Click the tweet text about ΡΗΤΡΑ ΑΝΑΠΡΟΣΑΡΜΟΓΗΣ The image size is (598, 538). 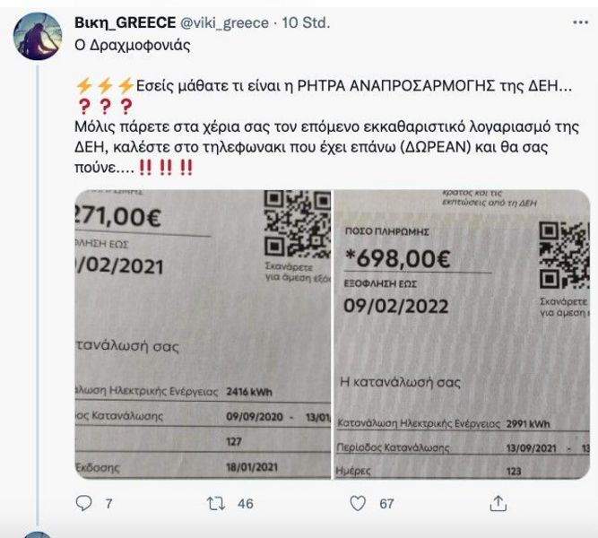coord(327,126)
